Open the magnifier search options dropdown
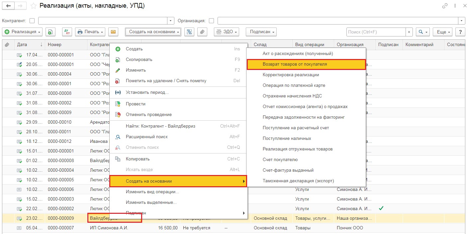Image resolution: width=470 pixels, height=234 pixels. (423, 32)
